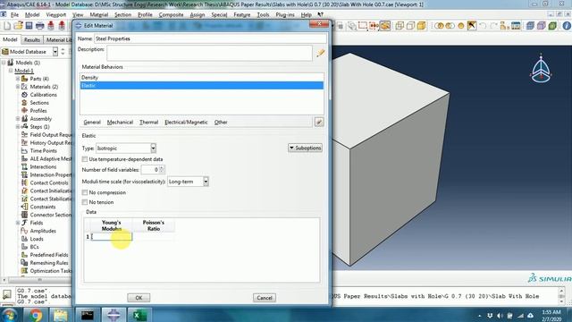Click the Query information icon

567,26
